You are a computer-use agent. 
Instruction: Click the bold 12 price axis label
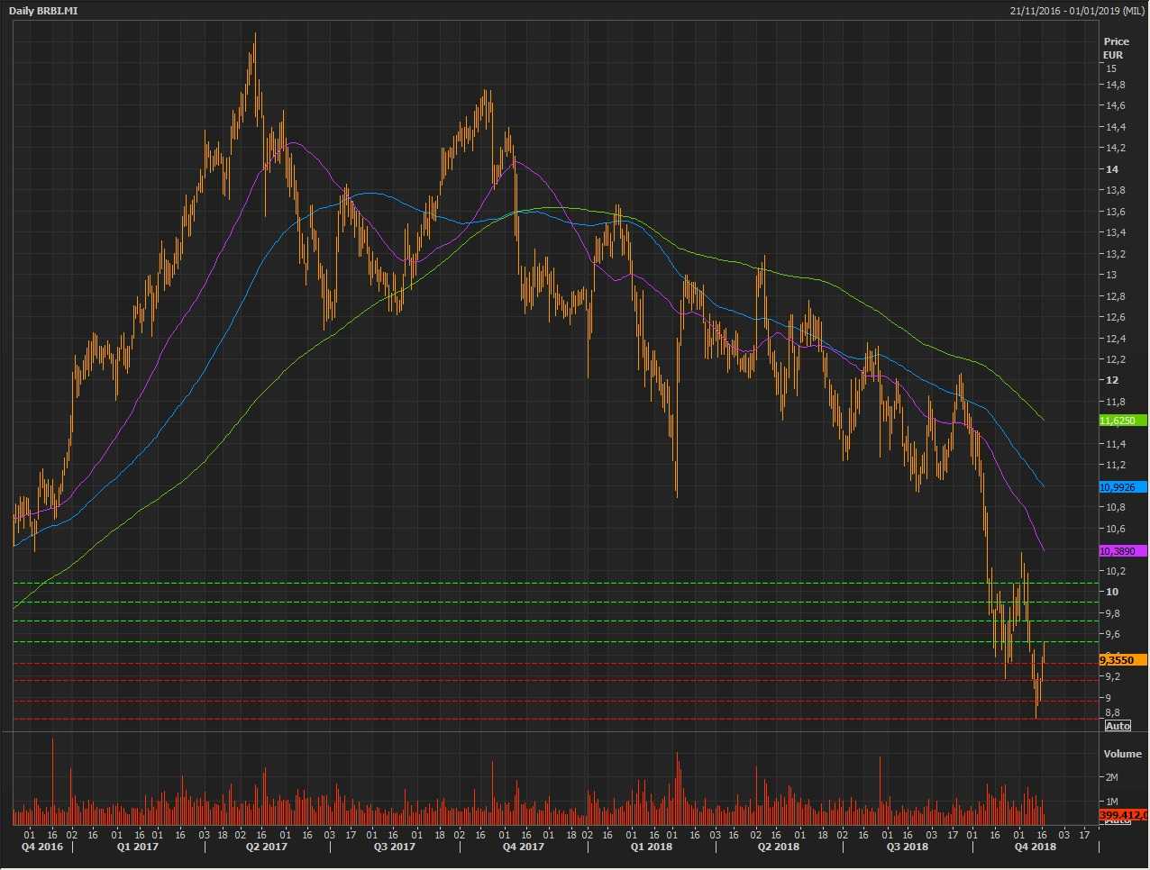point(1112,380)
